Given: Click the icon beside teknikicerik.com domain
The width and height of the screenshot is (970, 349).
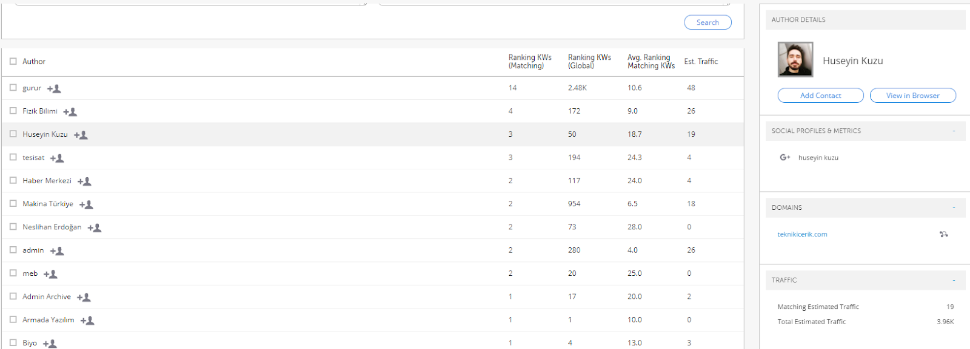Looking at the screenshot, I should tap(944, 234).
